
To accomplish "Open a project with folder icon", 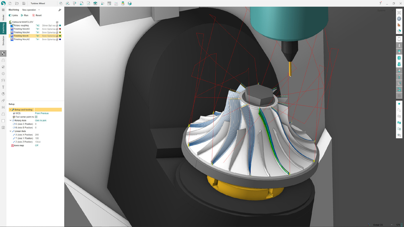I will tap(17, 3).
